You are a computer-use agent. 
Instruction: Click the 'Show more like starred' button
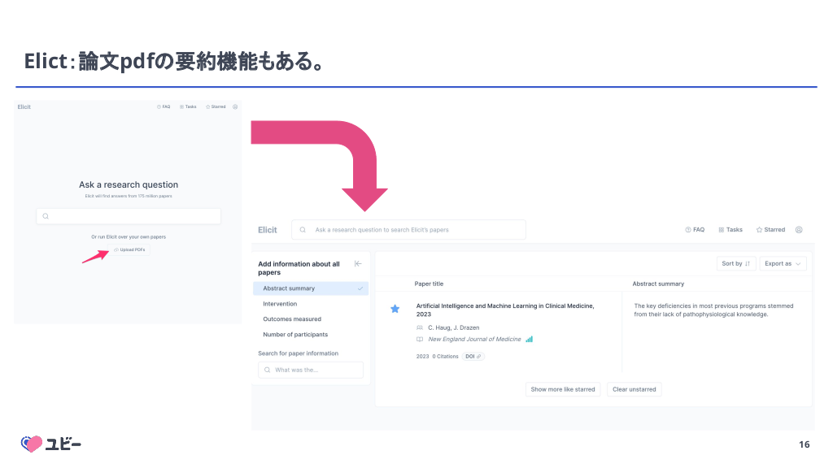pyautogui.click(x=563, y=389)
